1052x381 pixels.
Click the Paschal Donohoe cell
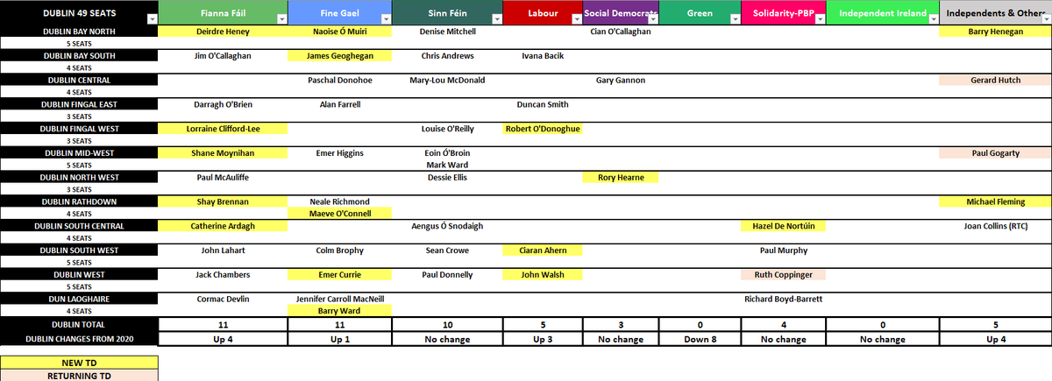(x=340, y=80)
